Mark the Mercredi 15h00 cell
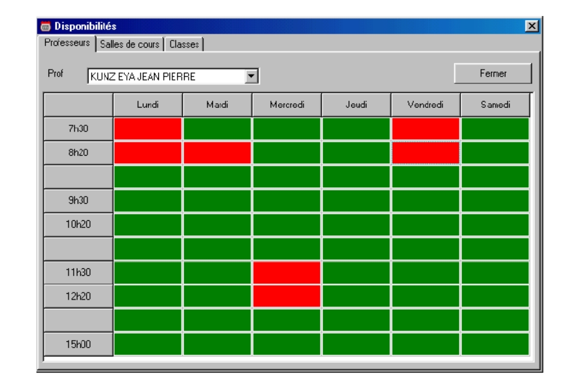The height and width of the screenshot is (389, 583). [287, 343]
